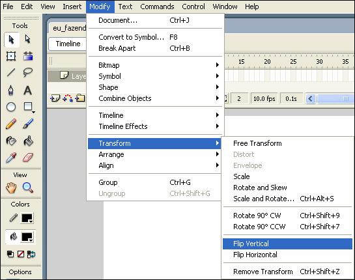
Task: Click the timeline scroll left arrow
Action: pyautogui.click(x=311, y=99)
